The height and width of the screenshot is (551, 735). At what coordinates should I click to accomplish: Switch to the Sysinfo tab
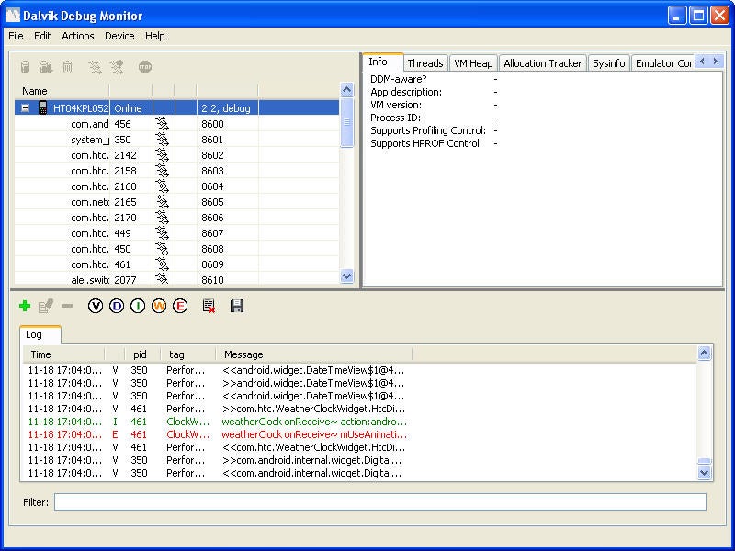tap(608, 63)
